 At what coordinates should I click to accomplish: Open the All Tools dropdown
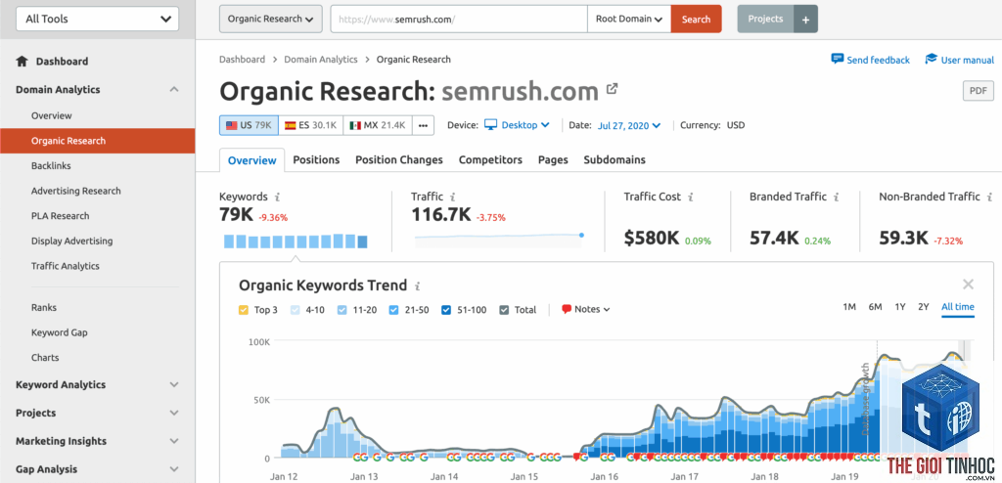[97, 20]
